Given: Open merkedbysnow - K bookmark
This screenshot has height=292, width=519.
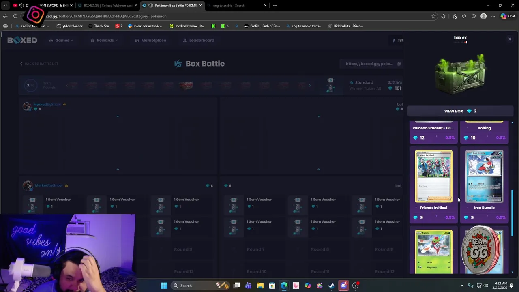Looking at the screenshot, I should click(x=187, y=26).
